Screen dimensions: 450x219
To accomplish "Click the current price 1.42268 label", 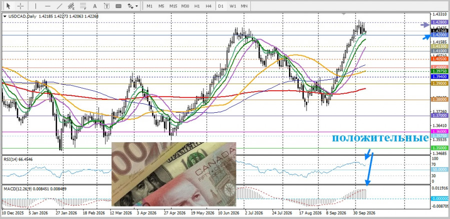I will pyautogui.click(x=439, y=30).
